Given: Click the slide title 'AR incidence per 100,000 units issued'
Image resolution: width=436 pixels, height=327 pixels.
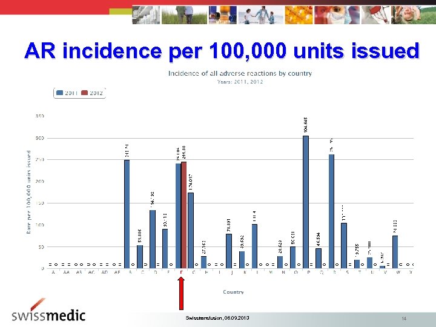Looking at the screenshot, I should 222,51.
